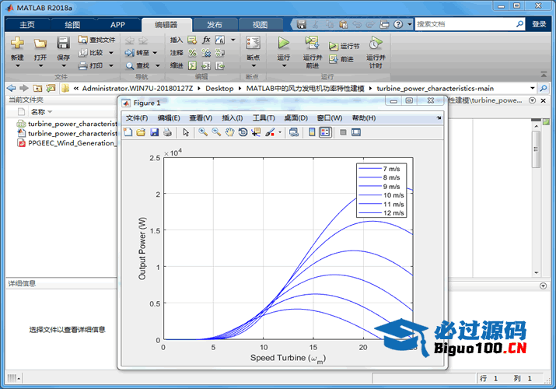
Task: Click the Desktop path segment
Action: [219, 88]
